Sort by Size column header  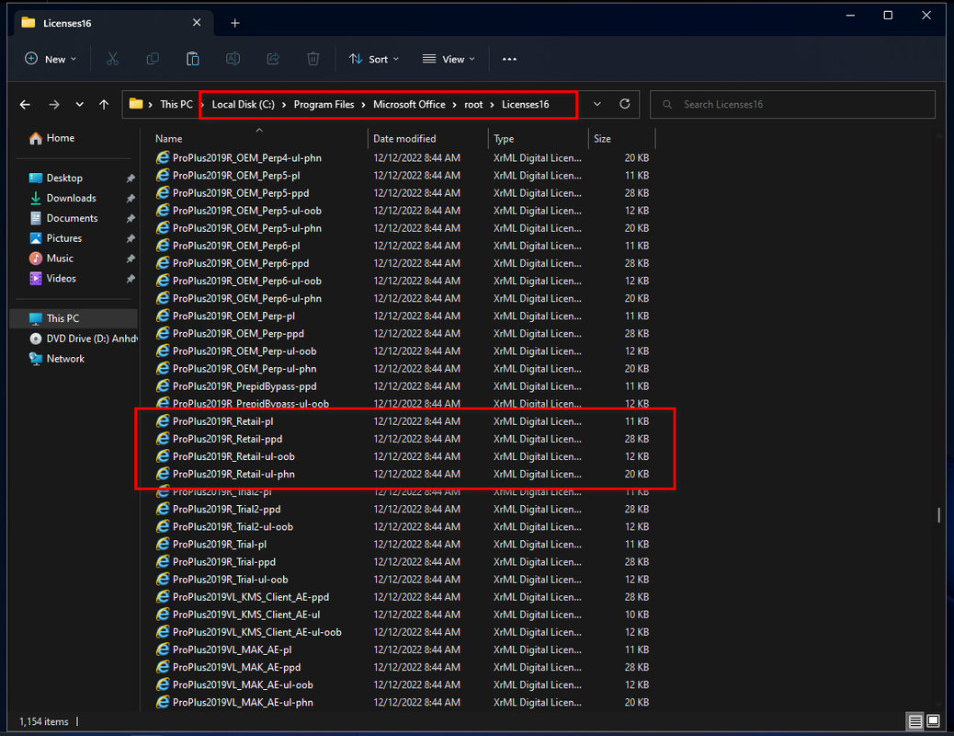[x=622, y=139]
